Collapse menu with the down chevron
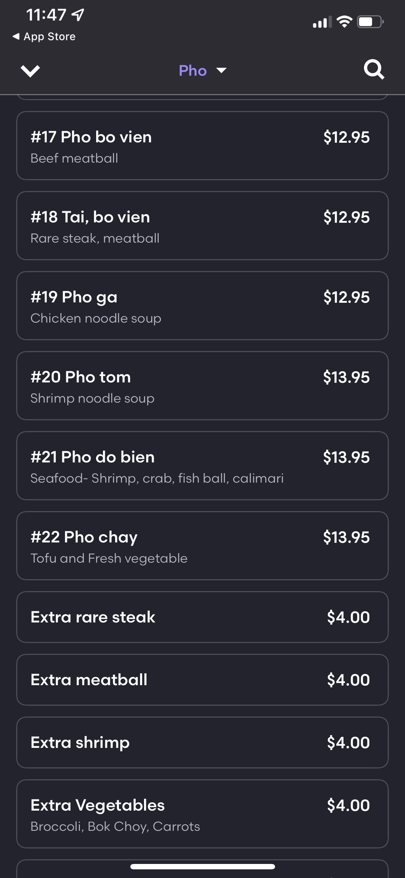The image size is (405, 878). (30, 71)
